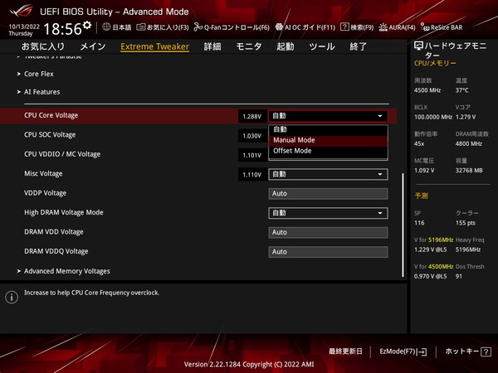Switch to the モニタ tab
Screen dimensions: 498x373
tap(248, 47)
